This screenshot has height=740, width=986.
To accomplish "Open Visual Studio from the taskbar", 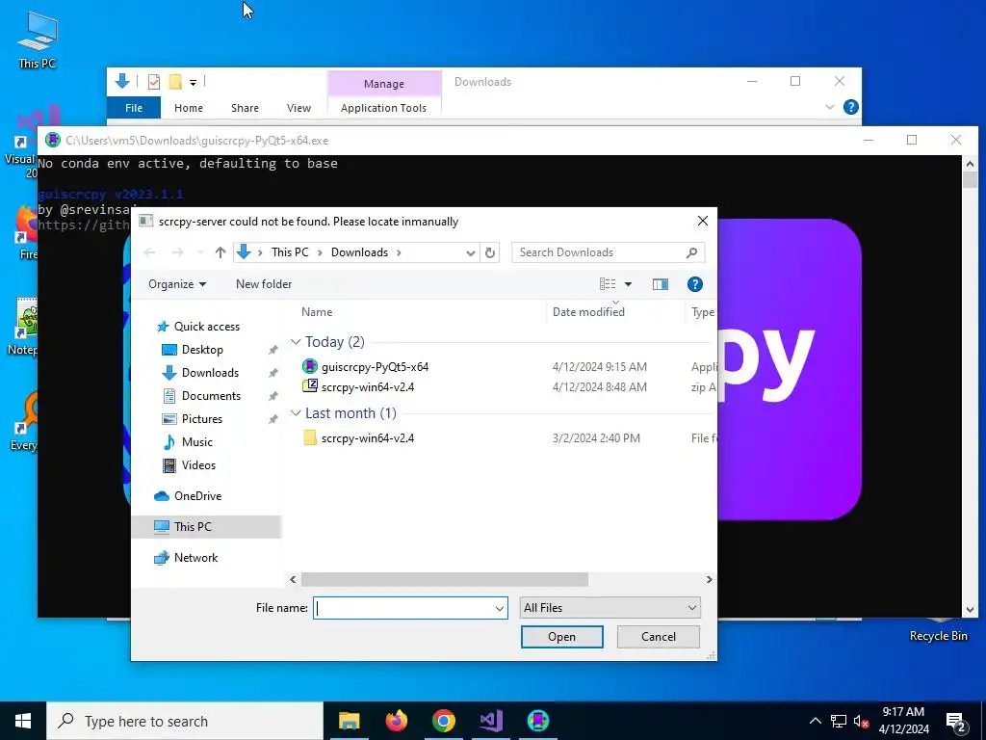I will (490, 721).
